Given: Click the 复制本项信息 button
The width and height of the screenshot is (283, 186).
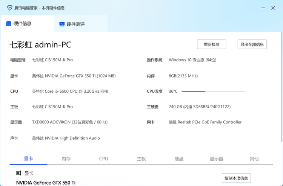Looking at the screenshot, I should [236, 178].
